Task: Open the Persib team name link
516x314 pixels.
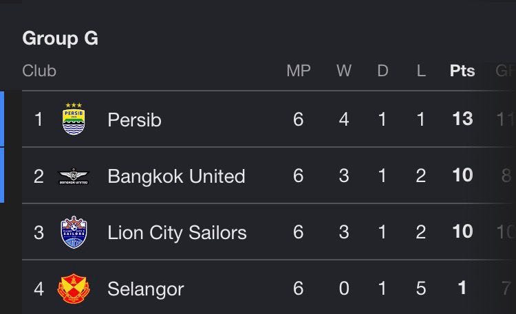Action: (x=134, y=120)
